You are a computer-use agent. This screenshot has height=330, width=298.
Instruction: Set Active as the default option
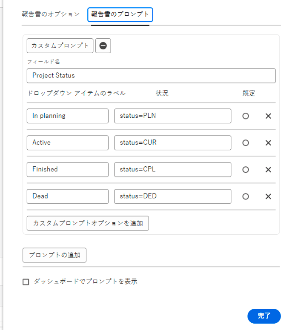(x=246, y=143)
